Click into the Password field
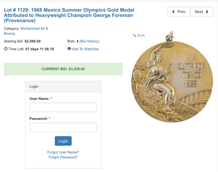 63,127
